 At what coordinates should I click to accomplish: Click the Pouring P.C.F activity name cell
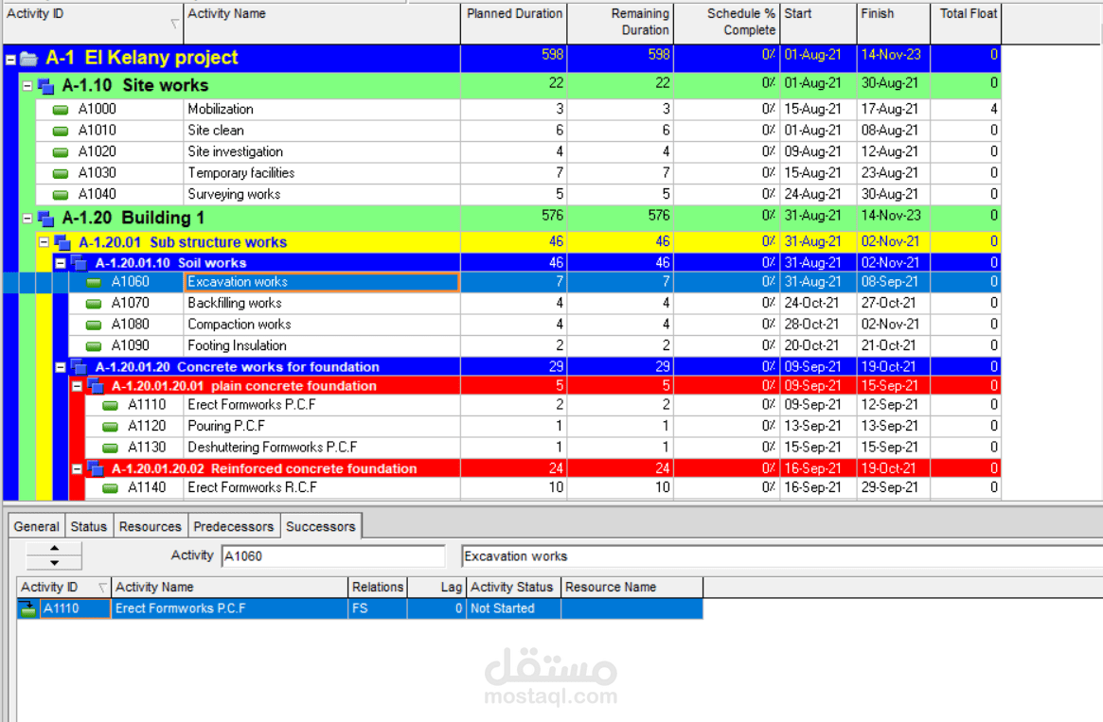tap(322, 427)
